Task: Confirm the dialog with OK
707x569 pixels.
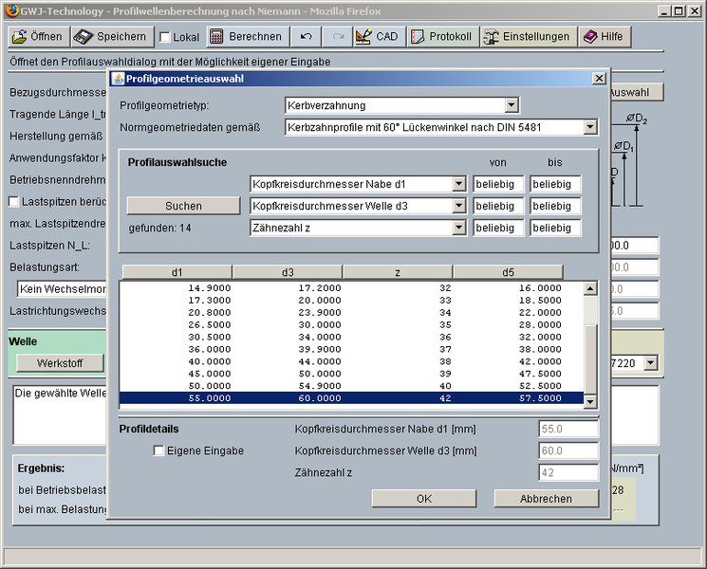Action: 423,498
